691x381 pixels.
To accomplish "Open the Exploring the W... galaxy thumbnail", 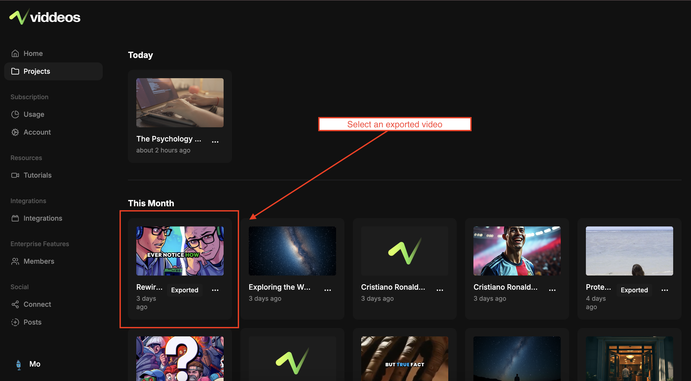I will tap(292, 251).
